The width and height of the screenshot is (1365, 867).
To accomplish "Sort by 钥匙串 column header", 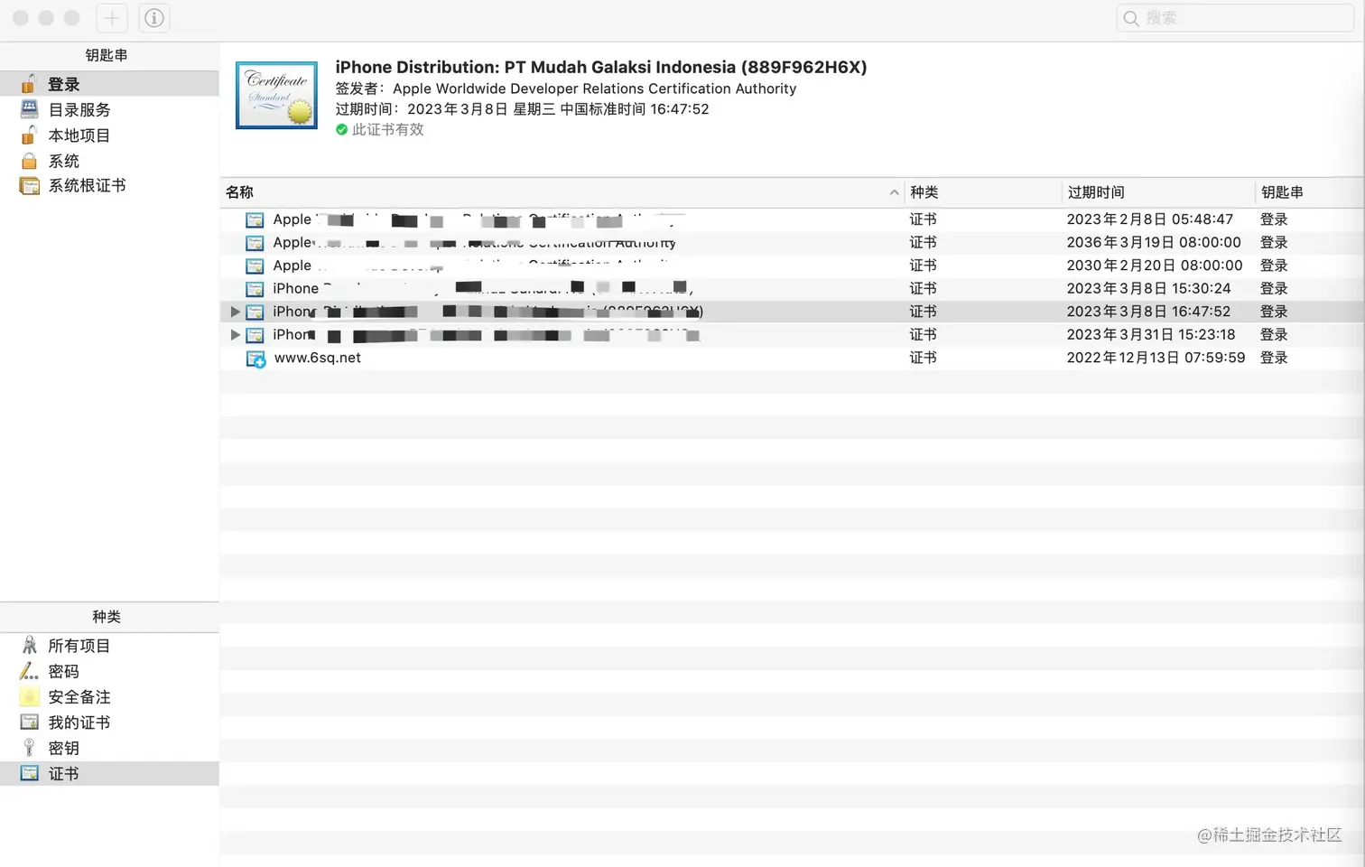I will pos(1310,192).
